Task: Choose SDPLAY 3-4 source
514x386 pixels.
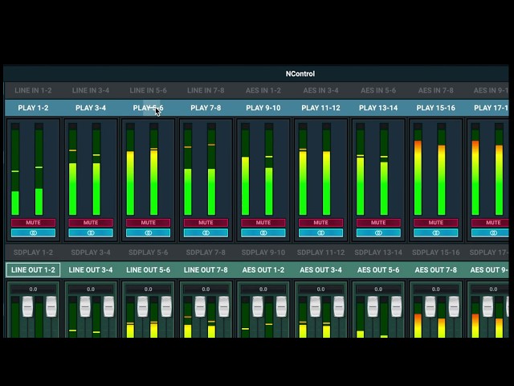Action: pos(91,253)
